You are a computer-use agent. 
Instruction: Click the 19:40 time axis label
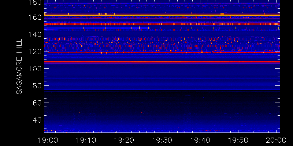(200, 140)
